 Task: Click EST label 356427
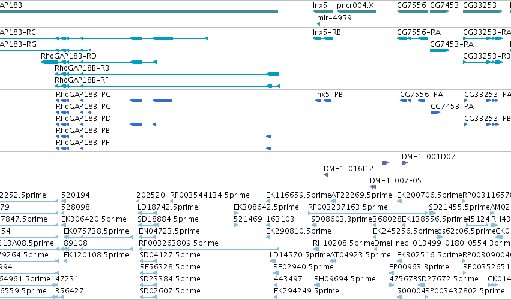coord(70,291)
